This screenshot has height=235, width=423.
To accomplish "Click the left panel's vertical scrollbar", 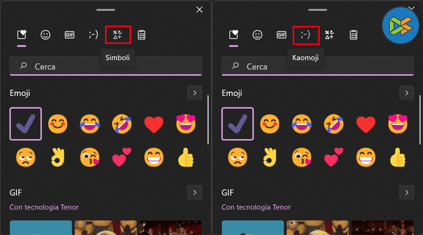I will pos(208,120).
